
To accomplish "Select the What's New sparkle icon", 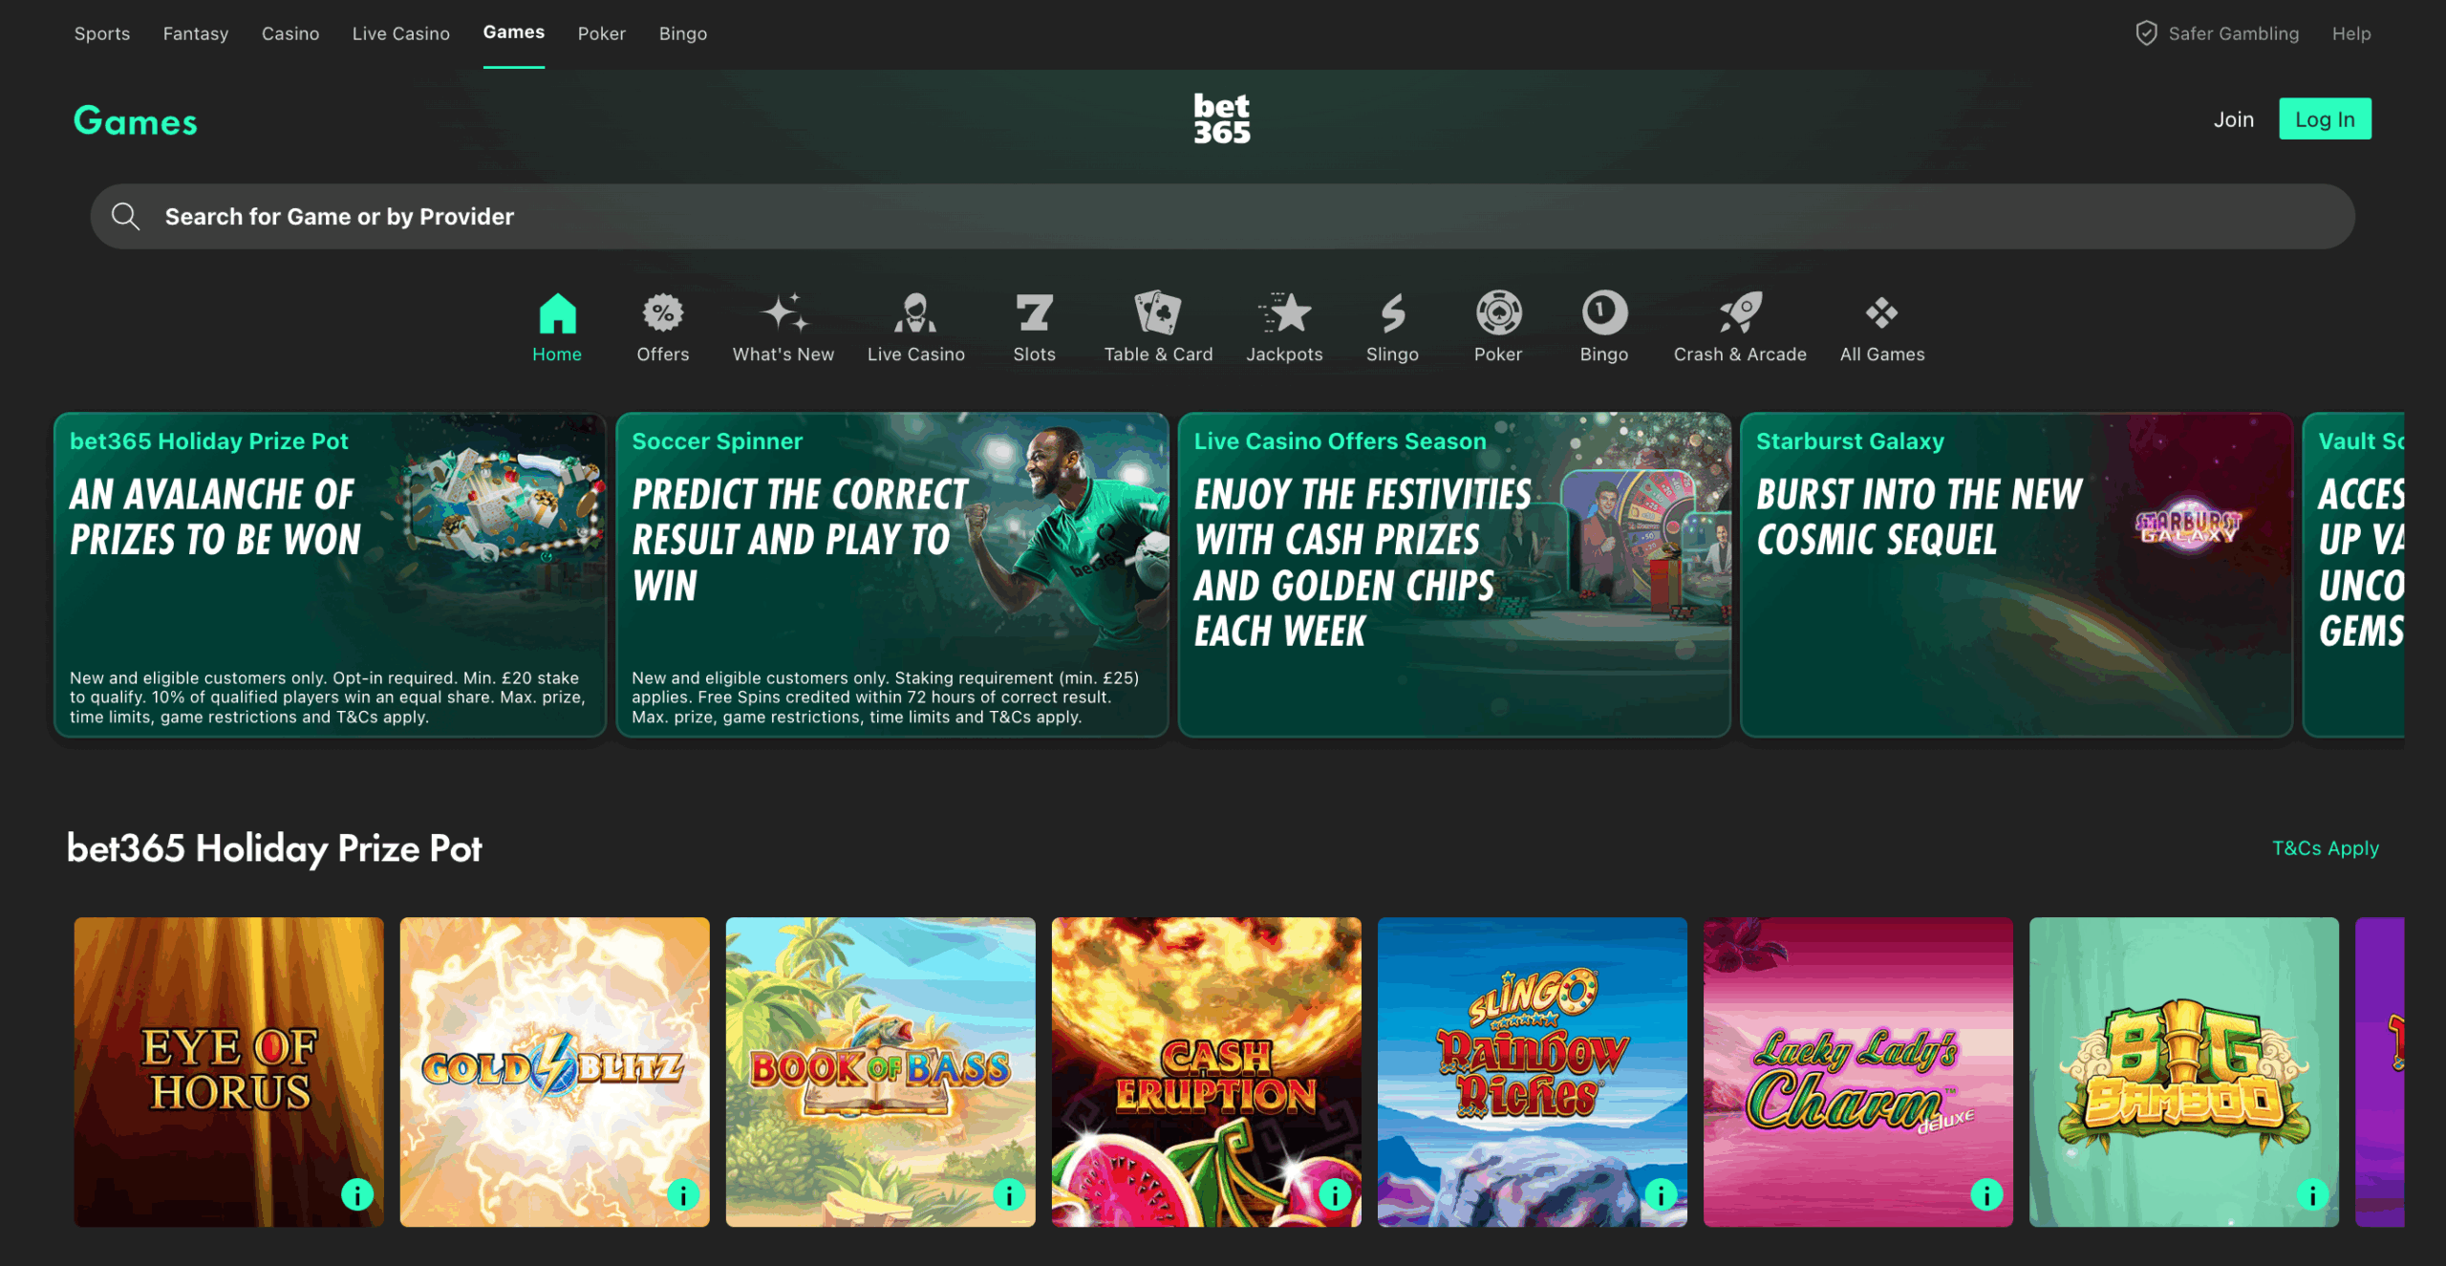I will coord(783,313).
